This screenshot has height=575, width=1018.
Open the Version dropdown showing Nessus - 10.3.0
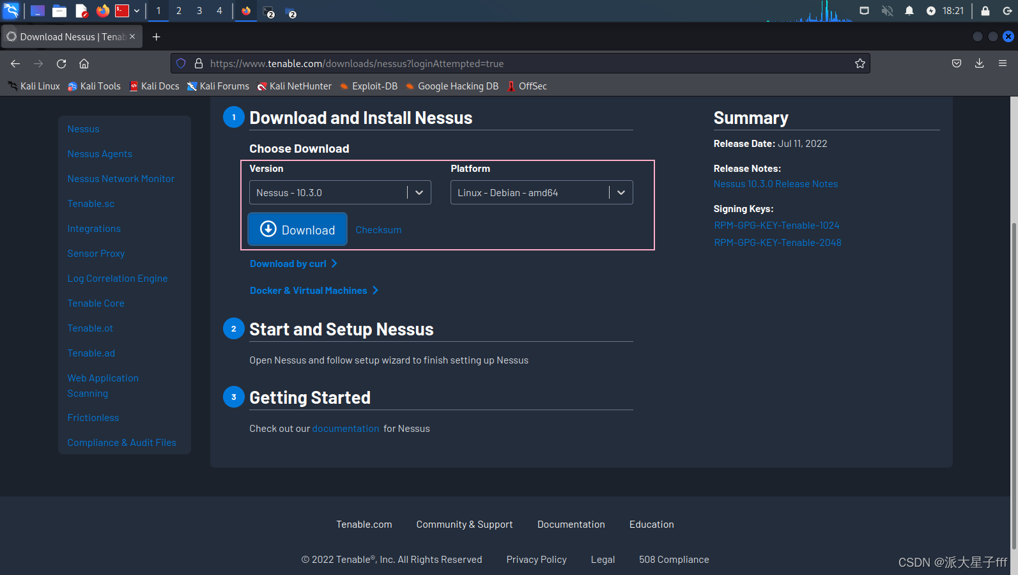click(340, 192)
